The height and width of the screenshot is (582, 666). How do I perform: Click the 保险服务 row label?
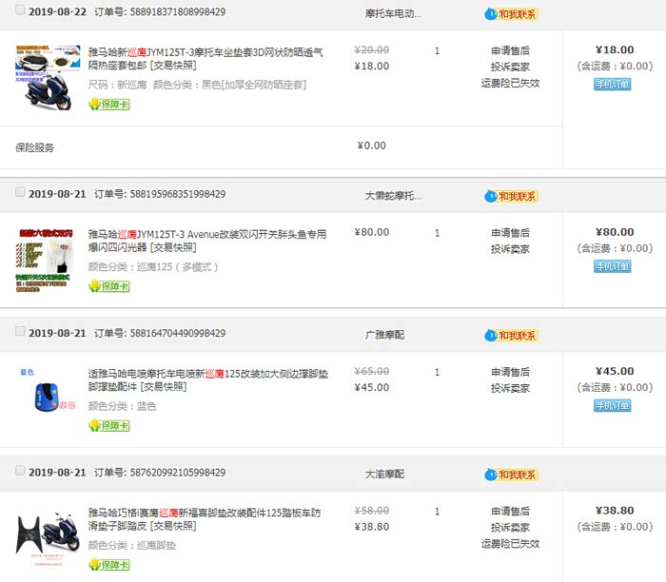[35, 147]
